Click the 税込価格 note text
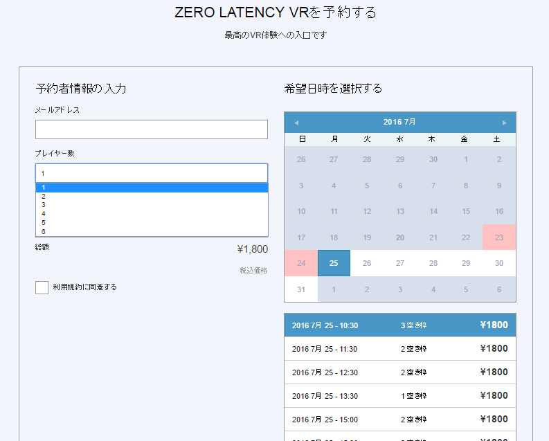The width and height of the screenshot is (549, 441). pyautogui.click(x=253, y=270)
